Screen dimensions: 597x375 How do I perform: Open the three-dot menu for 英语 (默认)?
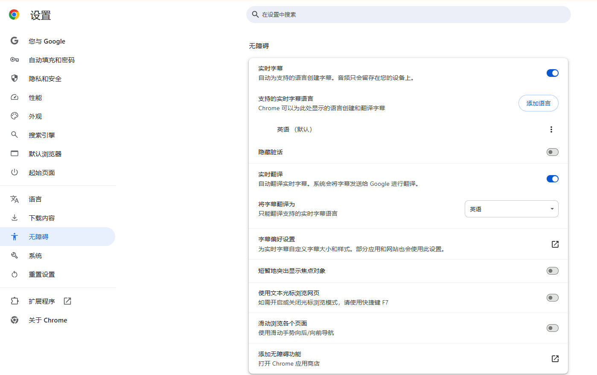pyautogui.click(x=551, y=129)
